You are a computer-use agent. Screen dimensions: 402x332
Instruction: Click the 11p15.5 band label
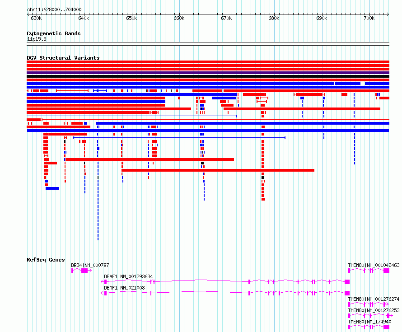point(37,39)
